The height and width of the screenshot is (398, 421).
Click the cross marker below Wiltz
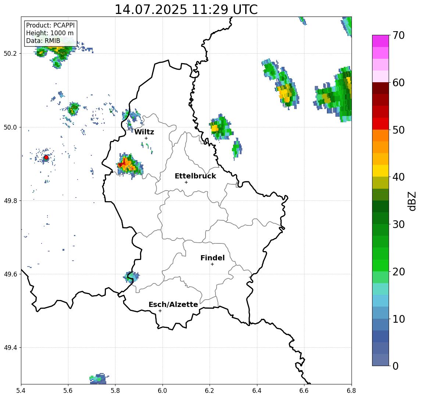point(146,138)
